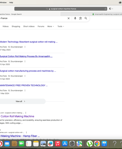Launch Freeform from the Dock

pyautogui.click(x=50, y=144)
